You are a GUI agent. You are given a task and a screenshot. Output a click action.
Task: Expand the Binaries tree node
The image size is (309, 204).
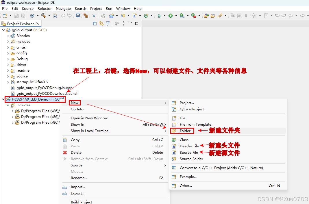click(x=8, y=36)
